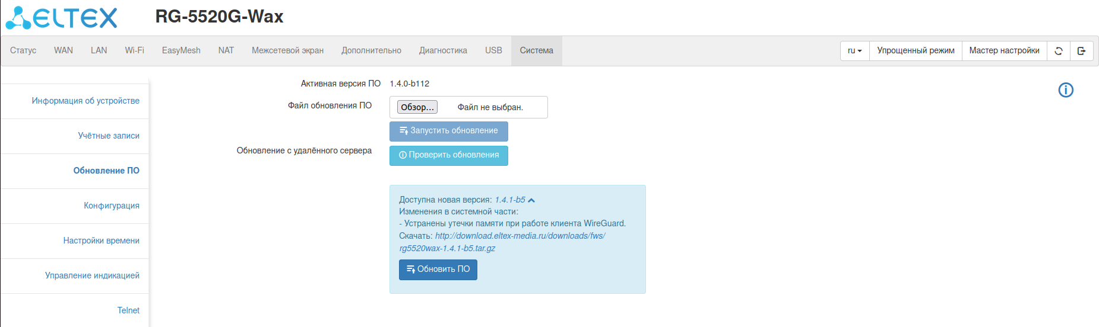Click the Eltex logo
The image size is (1099, 327).
tap(62, 18)
